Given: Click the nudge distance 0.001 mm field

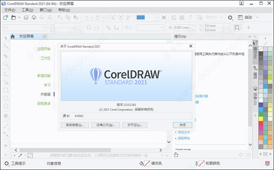Looking at the screenshot, I should [182, 27].
